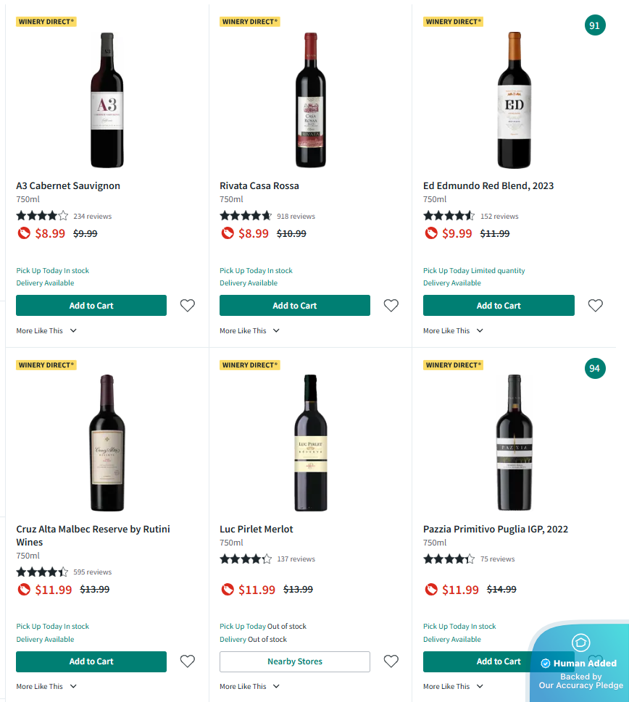Toggle heart on Rivata Casa Rossa
The image size is (629, 702).
pyautogui.click(x=391, y=306)
